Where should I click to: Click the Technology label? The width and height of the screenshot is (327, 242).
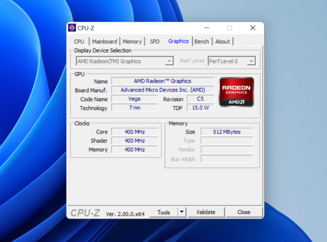point(94,108)
